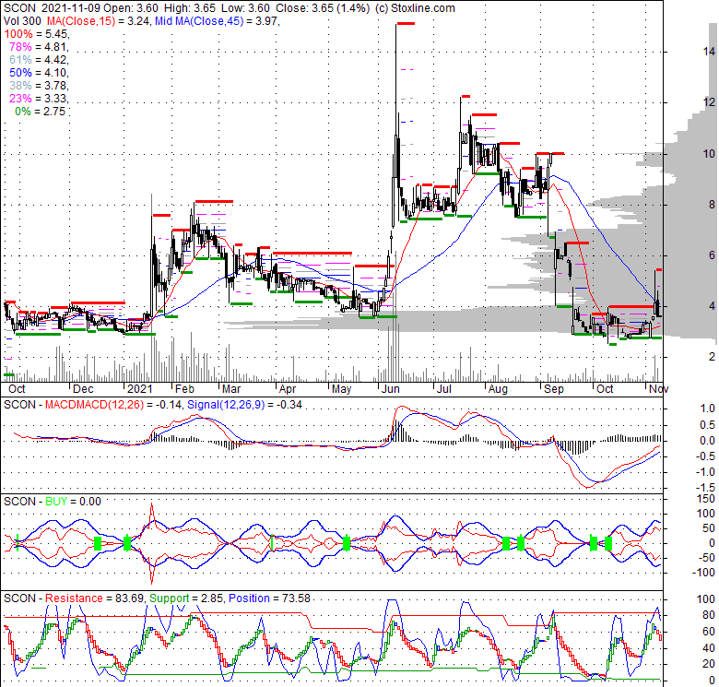
Task: Click the 'Vol 300' label
Action: (22, 21)
